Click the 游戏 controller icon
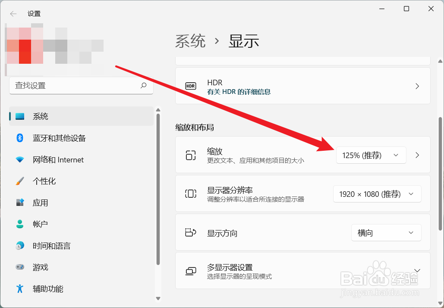The image size is (444, 308). coord(20,267)
